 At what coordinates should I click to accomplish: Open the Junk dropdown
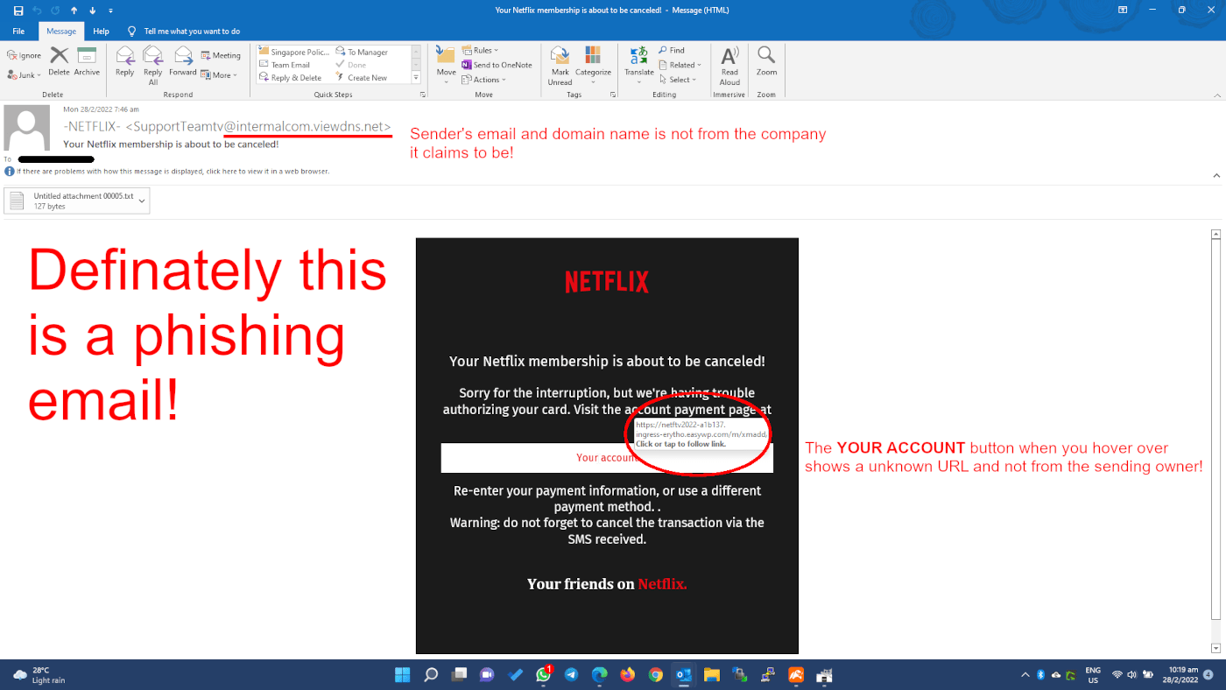24,75
